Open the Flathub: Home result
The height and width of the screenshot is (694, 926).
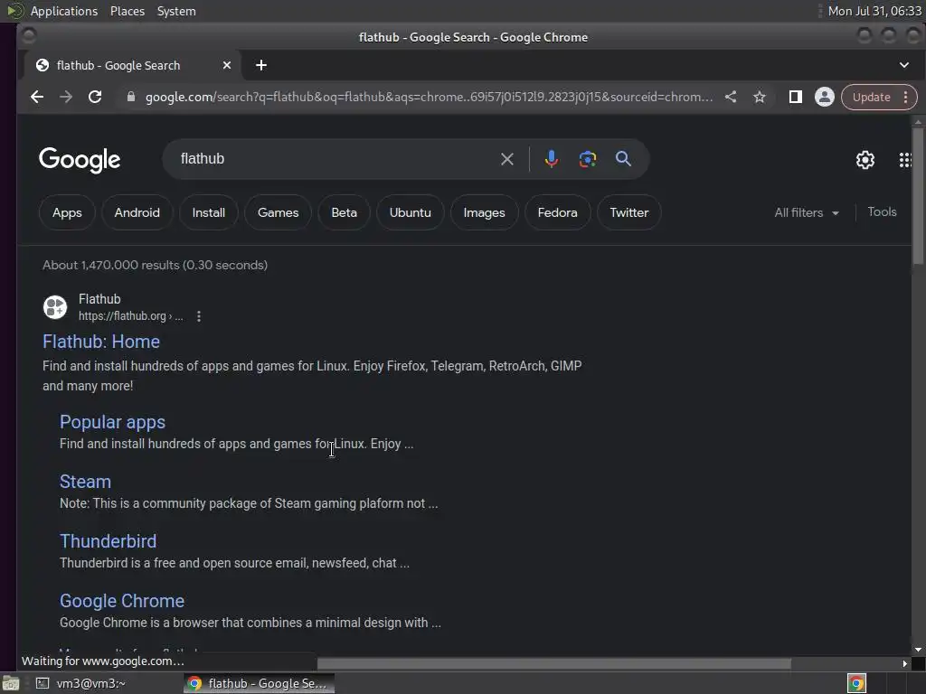(101, 342)
